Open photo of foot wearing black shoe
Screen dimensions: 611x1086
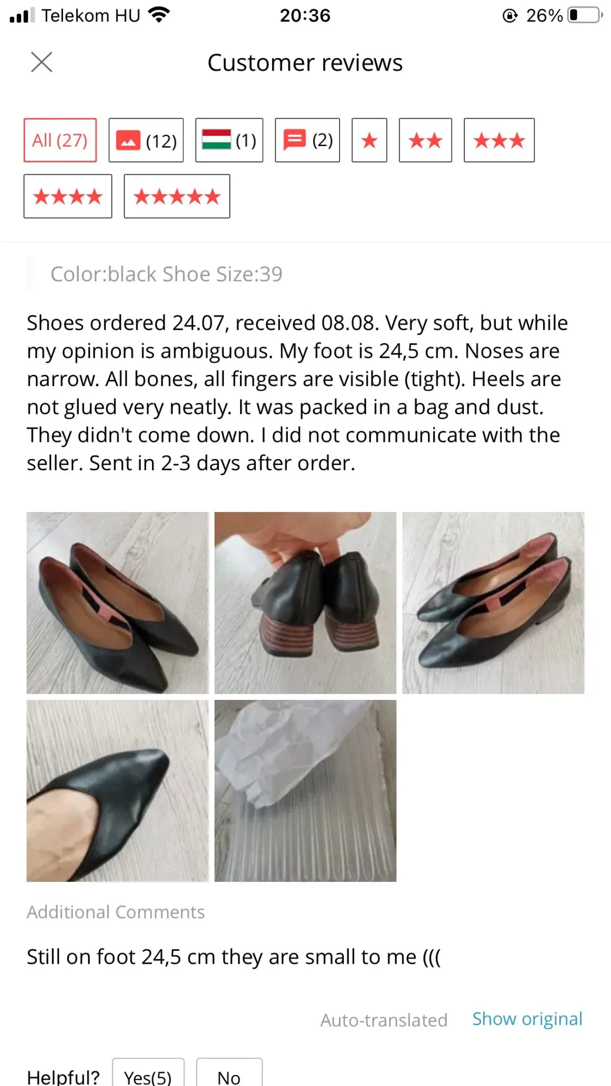[117, 791]
